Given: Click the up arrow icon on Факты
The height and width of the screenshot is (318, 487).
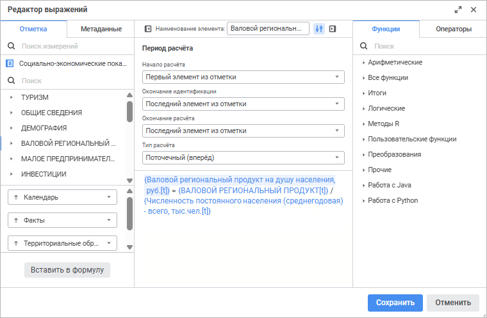Looking at the screenshot, I should pyautogui.click(x=16, y=220).
